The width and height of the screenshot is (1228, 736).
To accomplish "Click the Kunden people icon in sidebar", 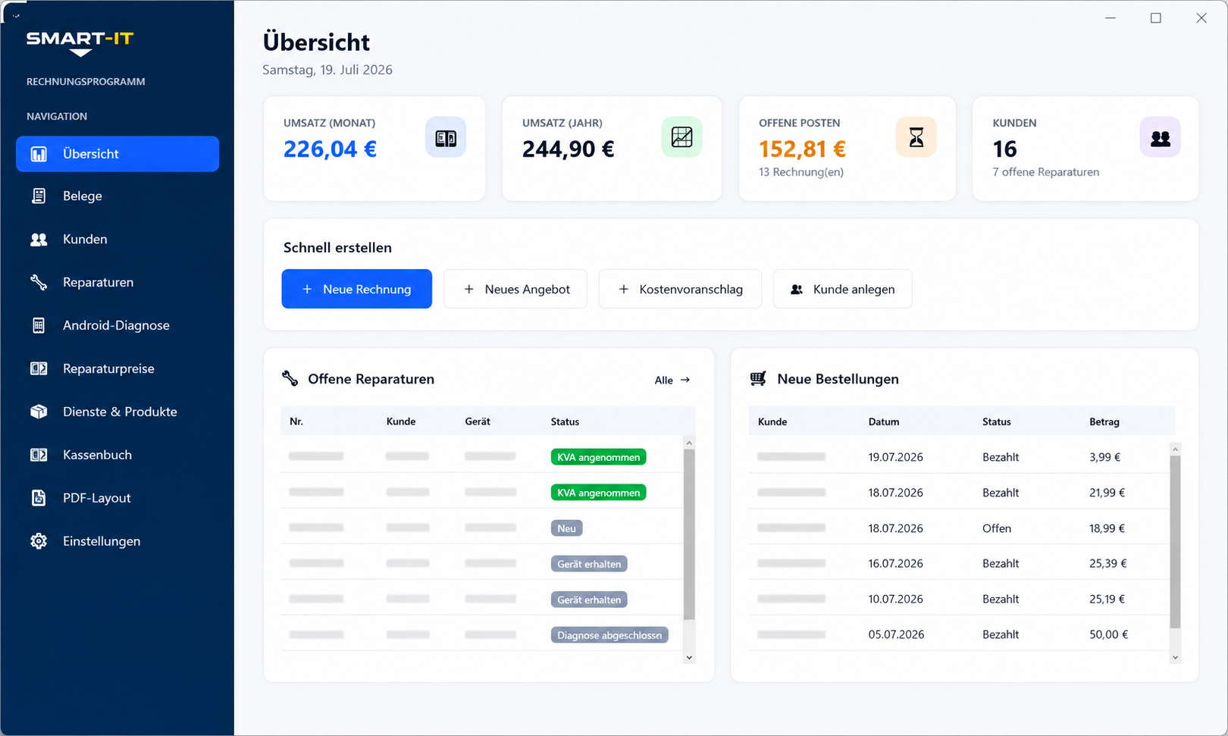I will click(x=39, y=240).
